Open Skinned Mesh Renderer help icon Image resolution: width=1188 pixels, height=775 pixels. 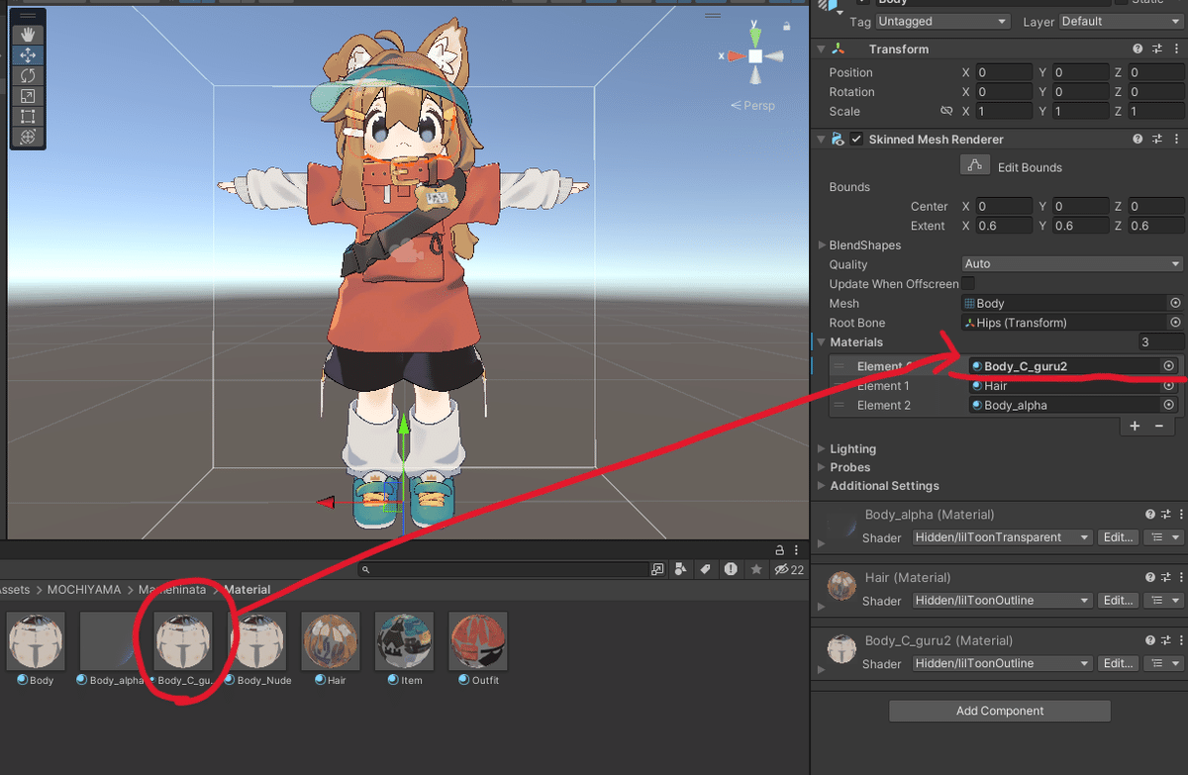[1138, 140]
